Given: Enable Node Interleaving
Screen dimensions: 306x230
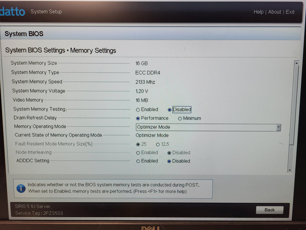Looking at the screenshot, I should pos(138,153).
